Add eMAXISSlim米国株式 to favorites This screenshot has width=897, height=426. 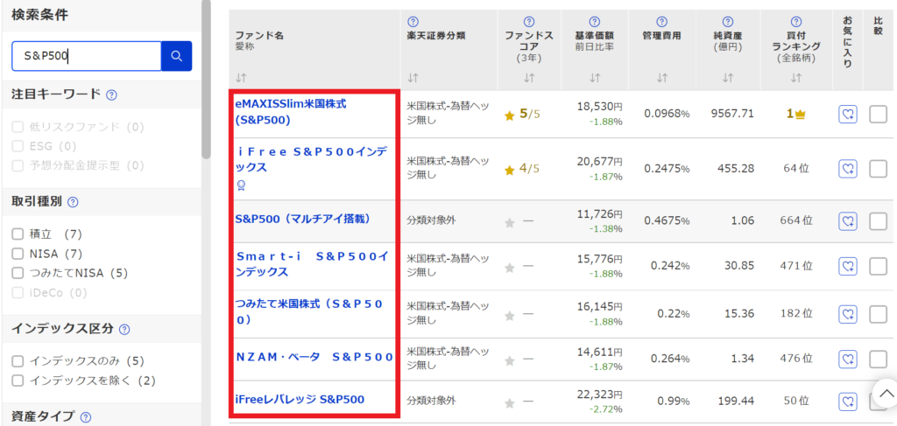coord(848,115)
